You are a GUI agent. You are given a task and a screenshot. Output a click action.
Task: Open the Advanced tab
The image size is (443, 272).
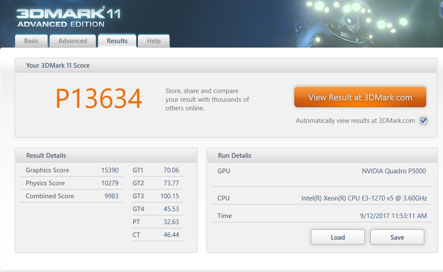coord(73,41)
